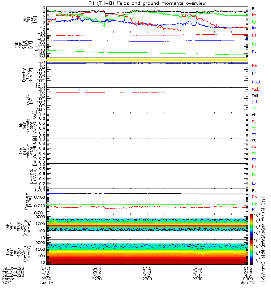Click the black "Te∥" temperature legend label
Viewport: 271px width, 289px height.
255,96
